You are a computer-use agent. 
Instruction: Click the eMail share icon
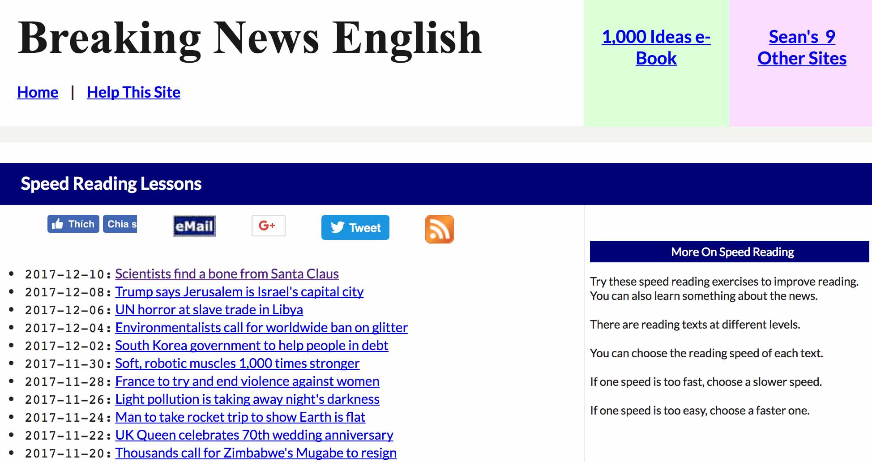(194, 226)
